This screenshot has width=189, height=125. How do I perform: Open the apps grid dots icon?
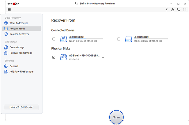(185, 10)
